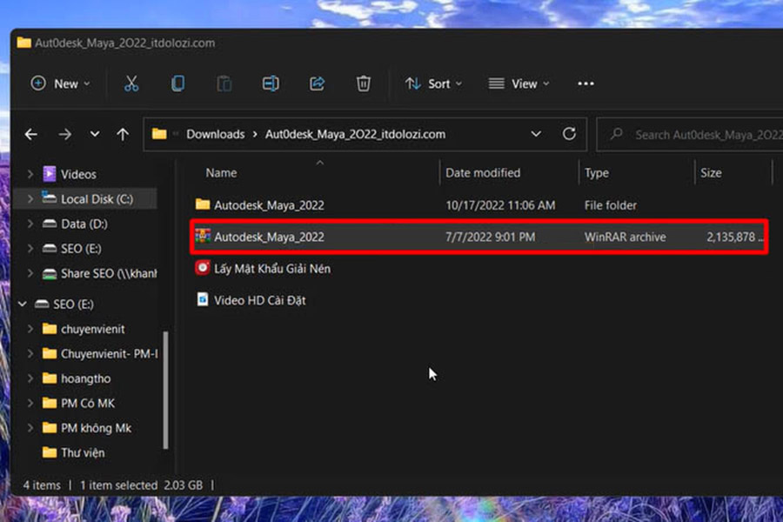Click the WinRAR archive type cell

click(x=625, y=237)
